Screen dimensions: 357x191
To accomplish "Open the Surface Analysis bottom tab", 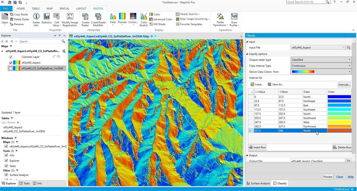I will (258, 183).
